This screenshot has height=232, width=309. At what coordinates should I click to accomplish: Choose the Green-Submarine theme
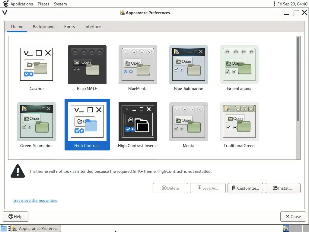point(37,121)
